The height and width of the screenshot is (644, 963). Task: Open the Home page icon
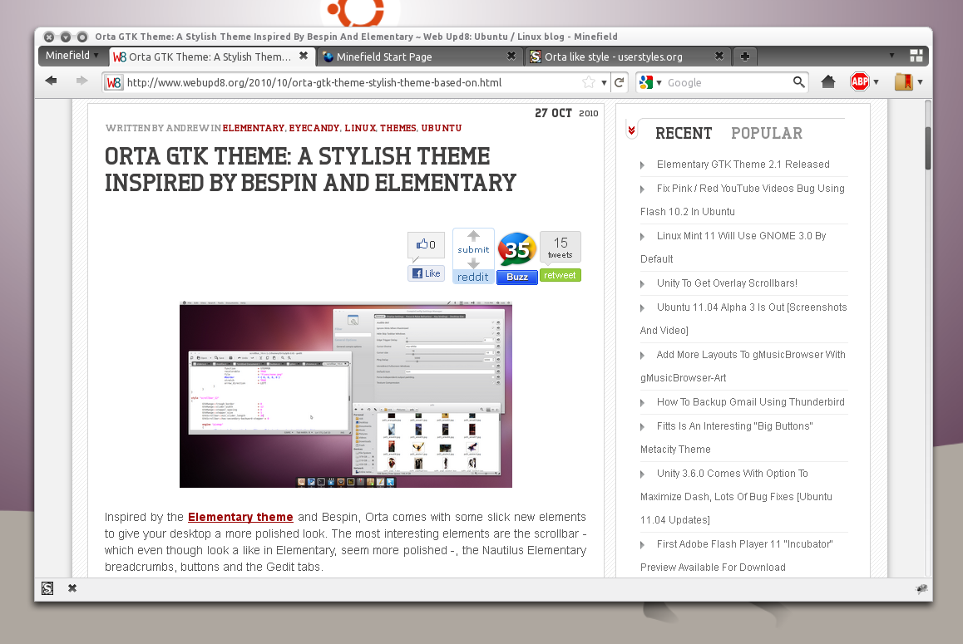(828, 81)
